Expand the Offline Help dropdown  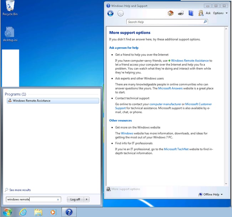(x=211, y=194)
